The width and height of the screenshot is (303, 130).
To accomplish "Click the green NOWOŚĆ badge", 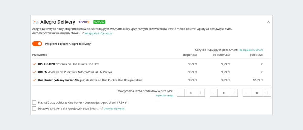I will click(x=99, y=22).
